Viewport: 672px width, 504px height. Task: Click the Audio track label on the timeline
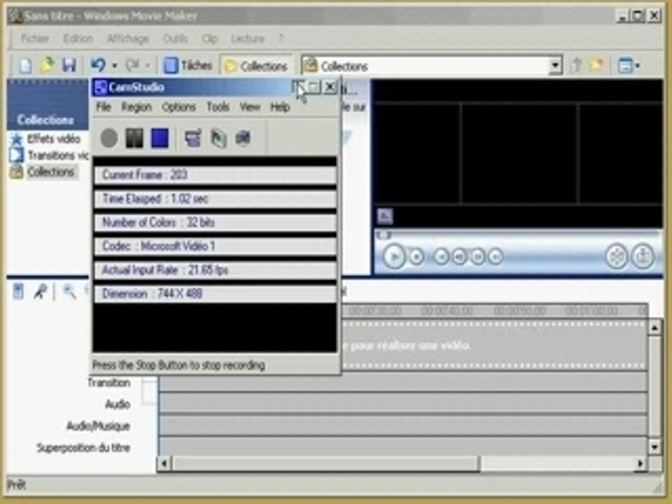[x=118, y=404]
